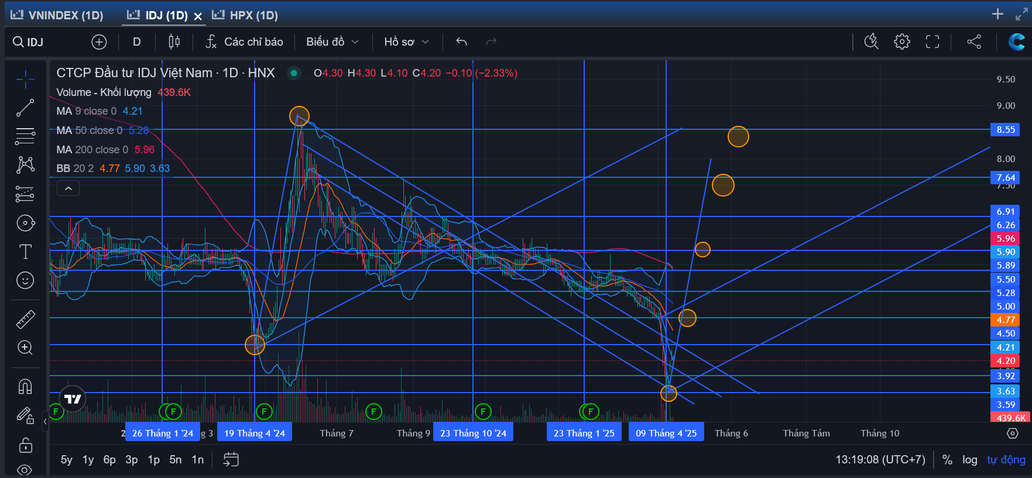This screenshot has width=1032, height=478.
Task: Select the ruler measure tool
Action: (25, 319)
